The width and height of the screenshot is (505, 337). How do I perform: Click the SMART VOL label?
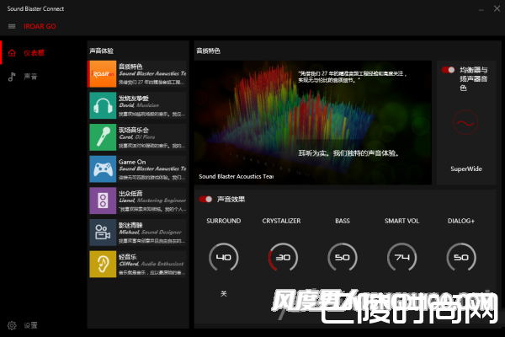[401, 221]
